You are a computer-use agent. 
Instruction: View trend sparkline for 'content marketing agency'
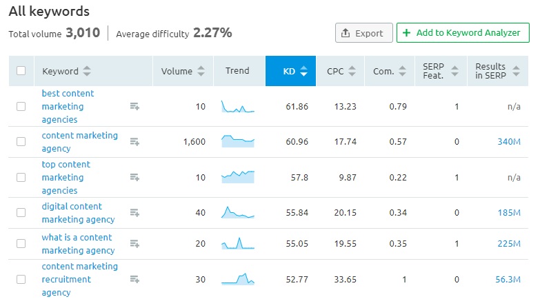[237, 141]
